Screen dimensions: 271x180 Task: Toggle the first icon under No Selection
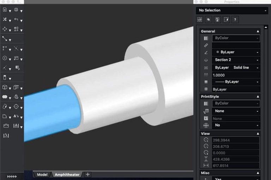pyautogui.click(x=200, y=20)
